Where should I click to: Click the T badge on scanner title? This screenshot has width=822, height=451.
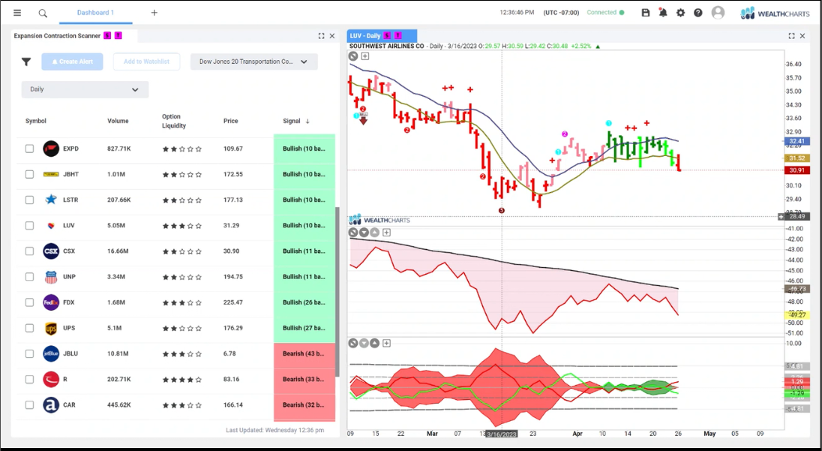tap(118, 36)
